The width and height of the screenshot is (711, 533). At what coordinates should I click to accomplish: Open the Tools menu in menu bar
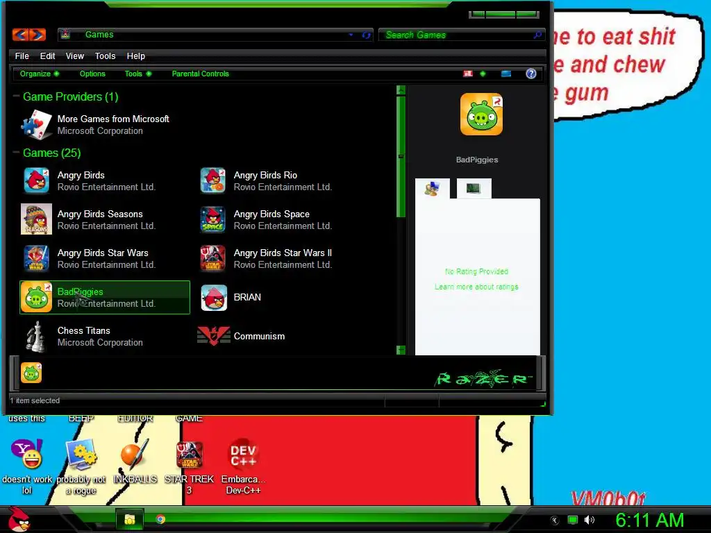point(106,56)
